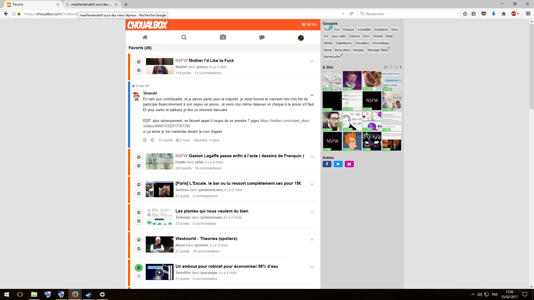Screen dimensions: 534x300
Task: Expand options for embout robinet post
Action: [312, 267]
